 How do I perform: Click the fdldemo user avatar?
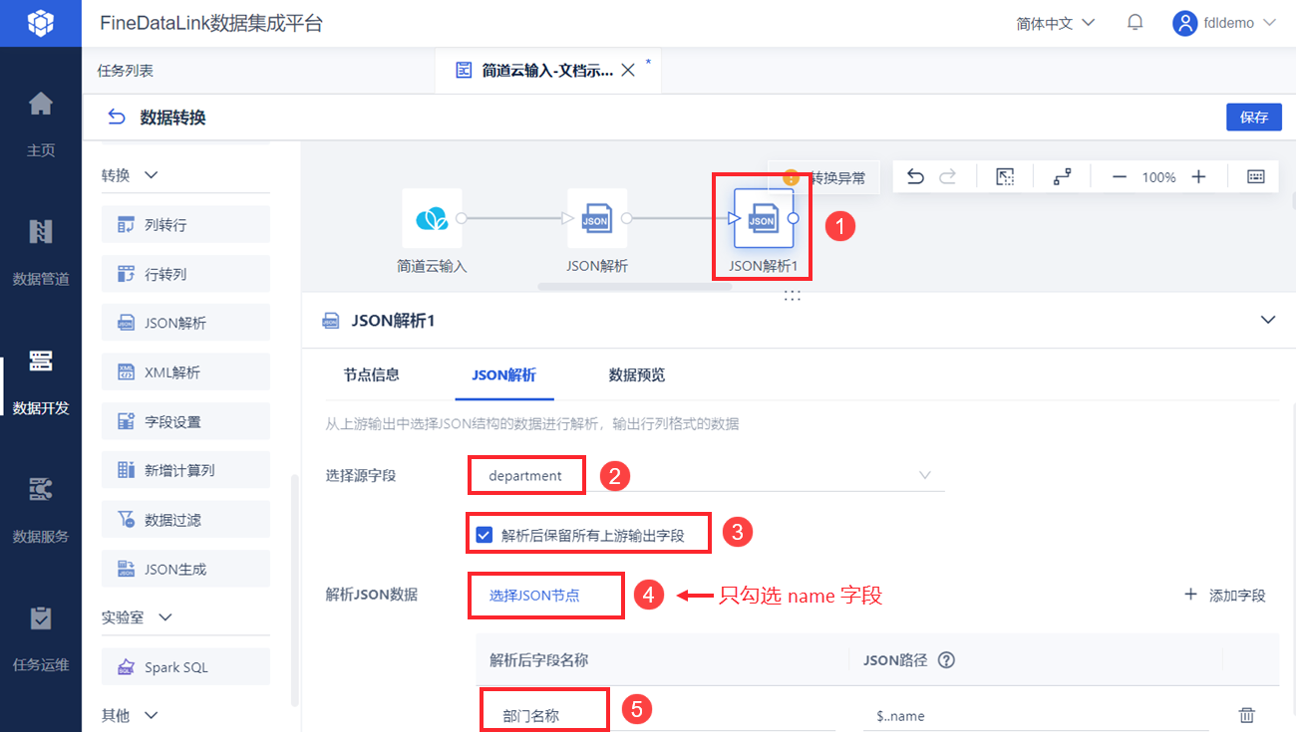coord(1184,23)
